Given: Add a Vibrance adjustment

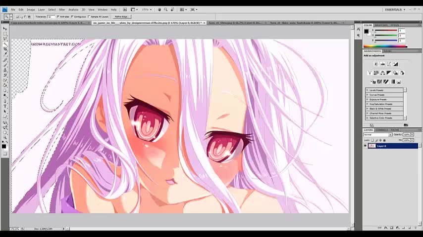Looking at the screenshot, I should click(370, 73).
